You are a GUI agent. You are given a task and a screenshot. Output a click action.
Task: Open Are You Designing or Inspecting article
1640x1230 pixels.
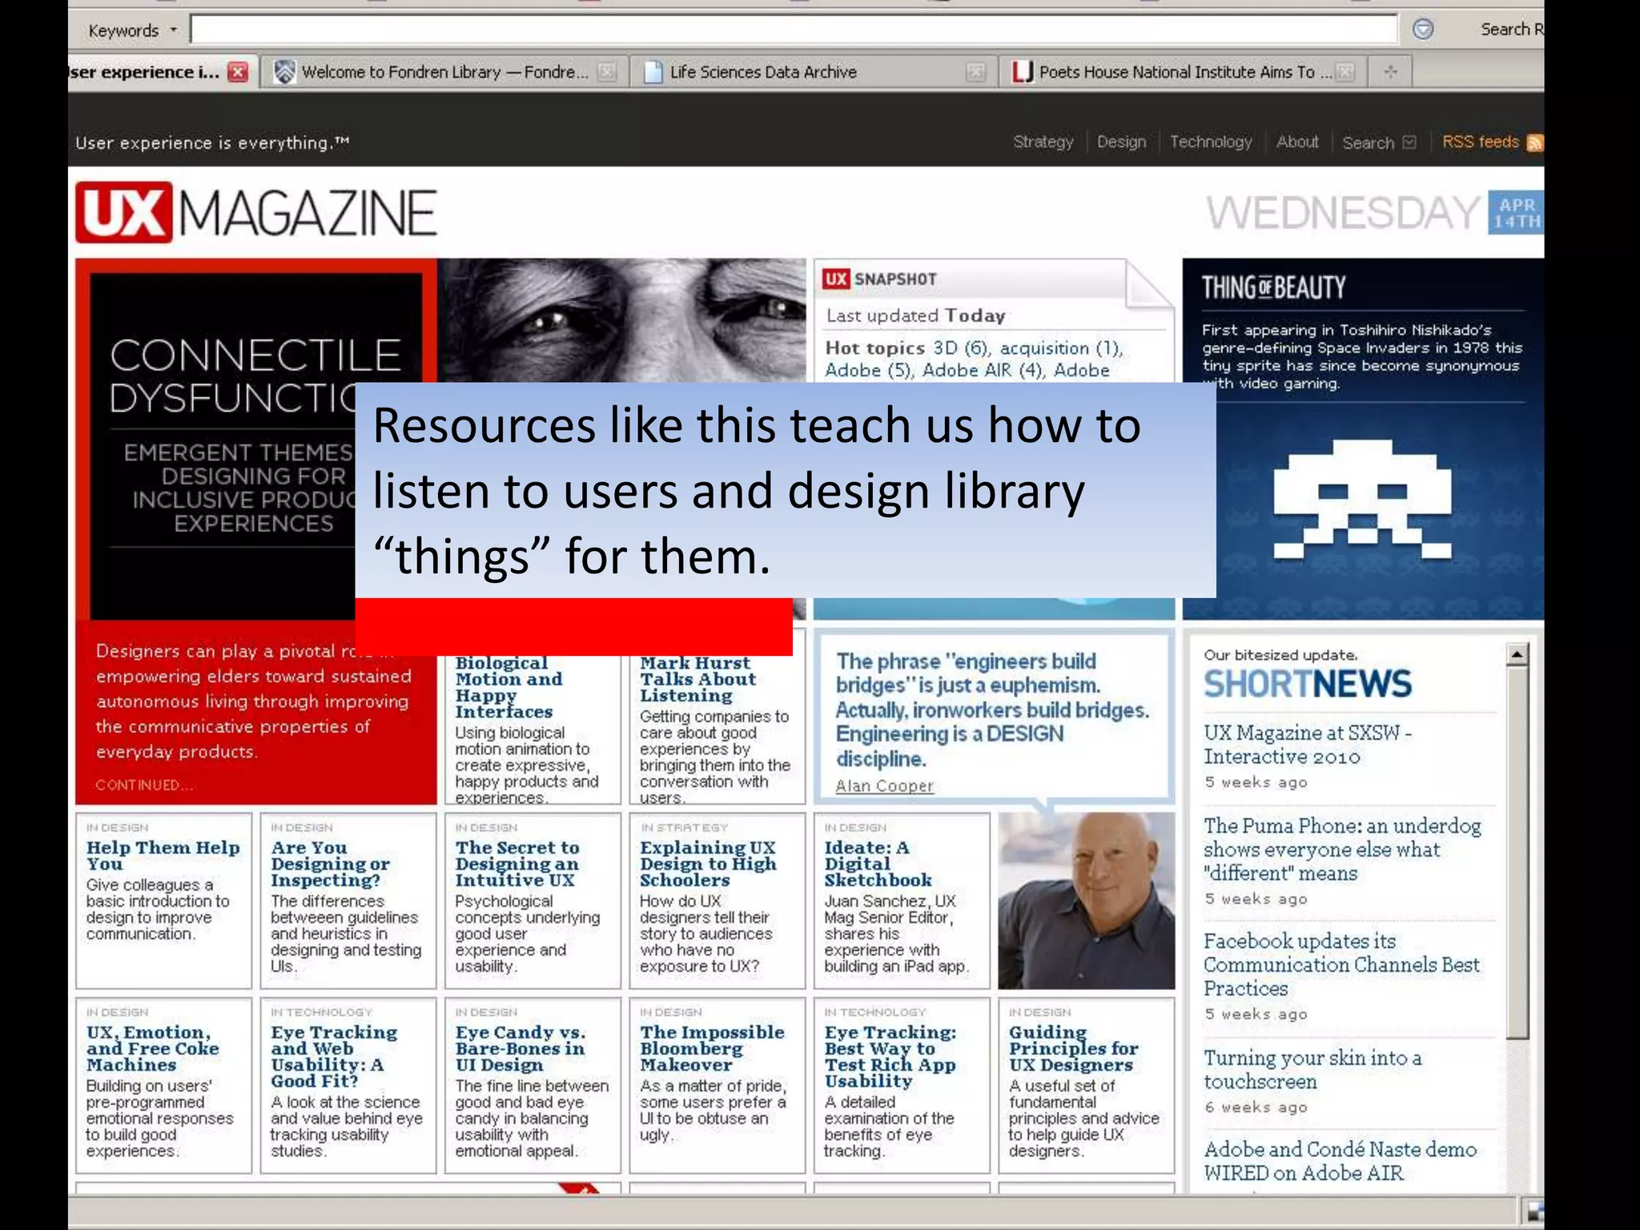(x=330, y=863)
